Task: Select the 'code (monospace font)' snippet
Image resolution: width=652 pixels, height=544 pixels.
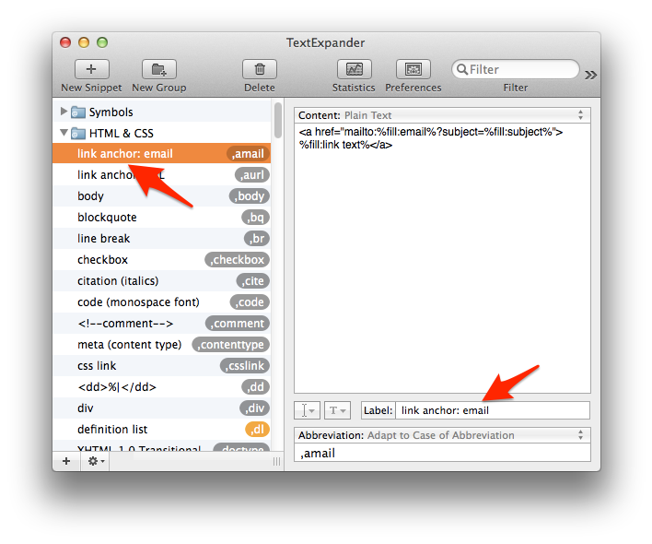Action: coord(162,302)
